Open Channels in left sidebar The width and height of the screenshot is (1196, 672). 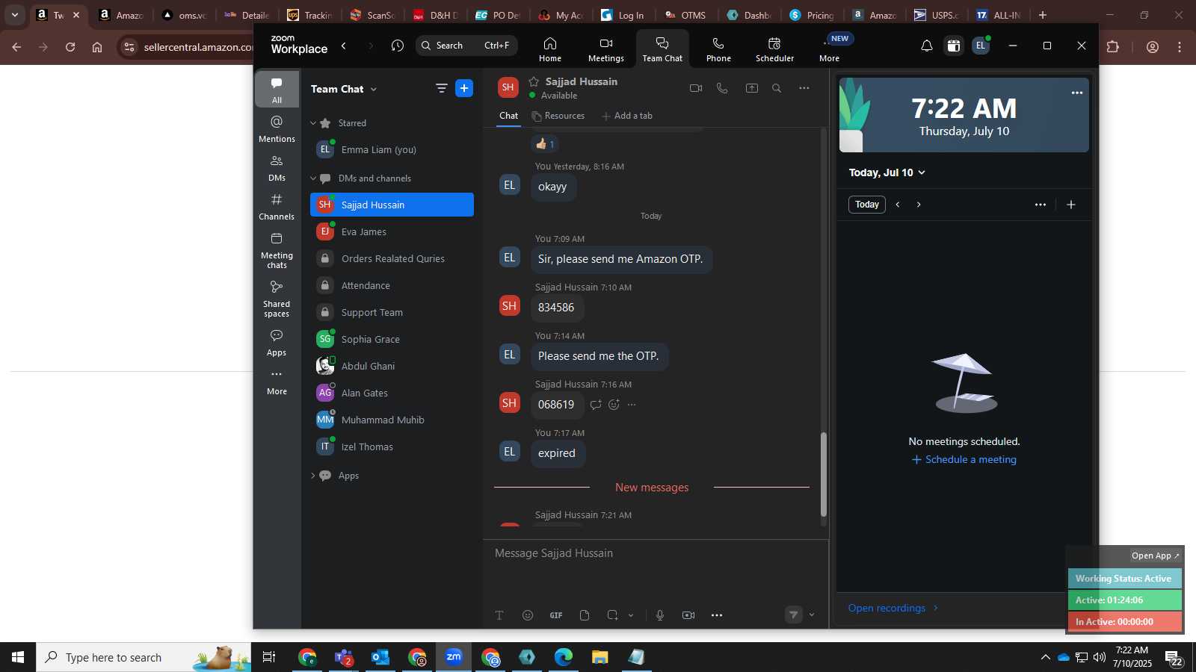[x=277, y=207]
